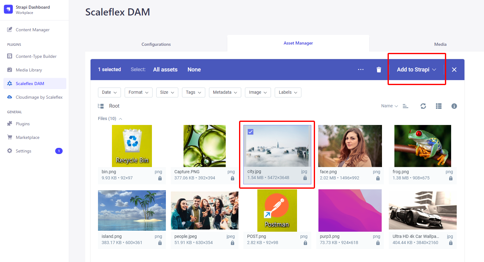Select the POST.png thumbnail
Image resolution: width=484 pixels, height=262 pixels.
[x=277, y=211]
